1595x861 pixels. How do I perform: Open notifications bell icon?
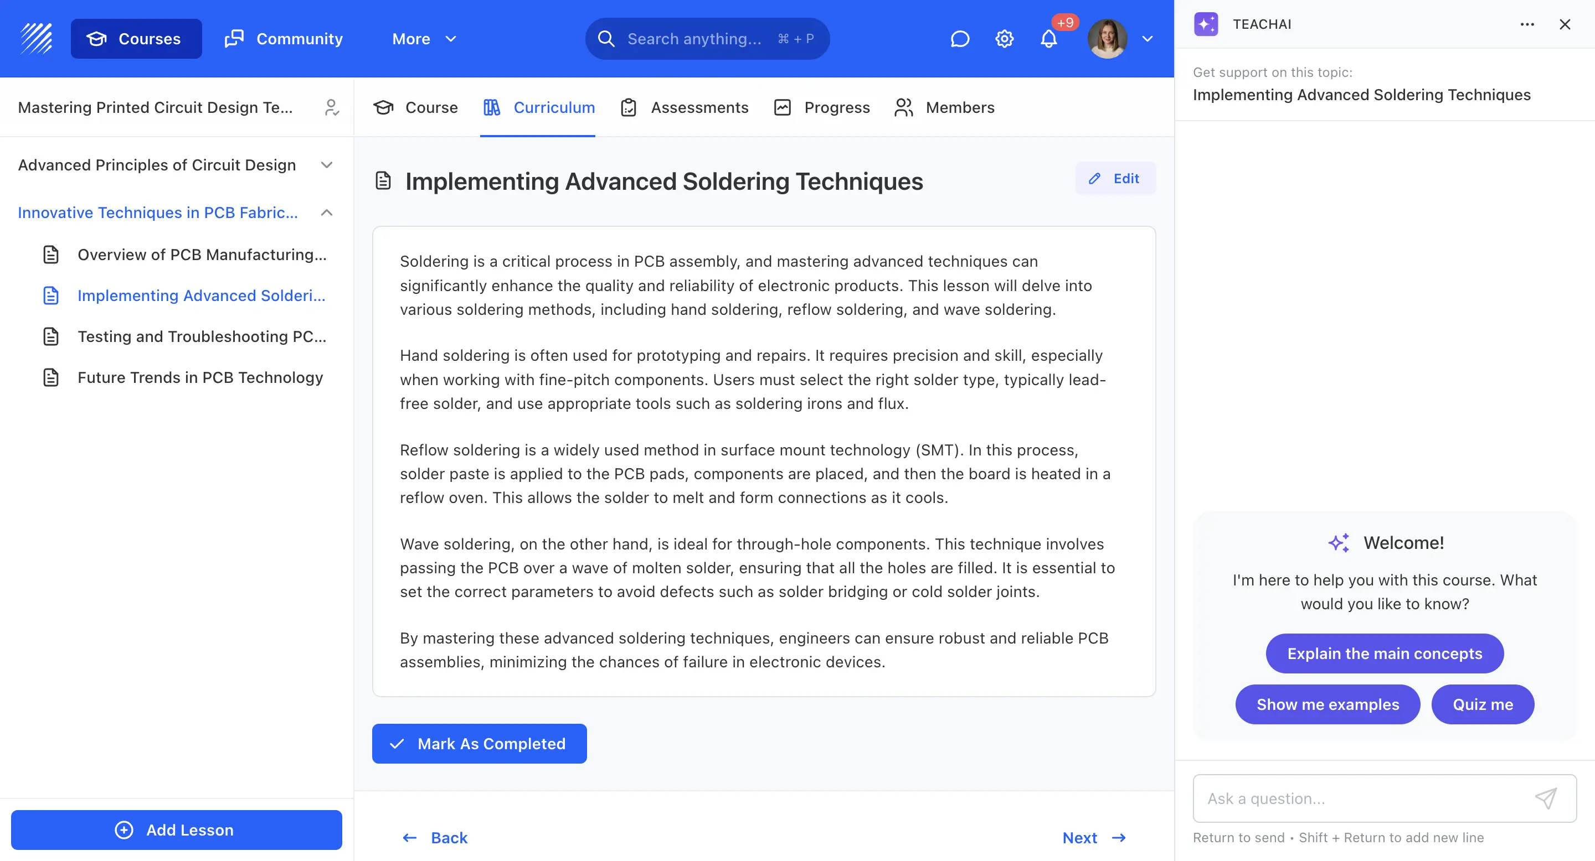[x=1048, y=39]
